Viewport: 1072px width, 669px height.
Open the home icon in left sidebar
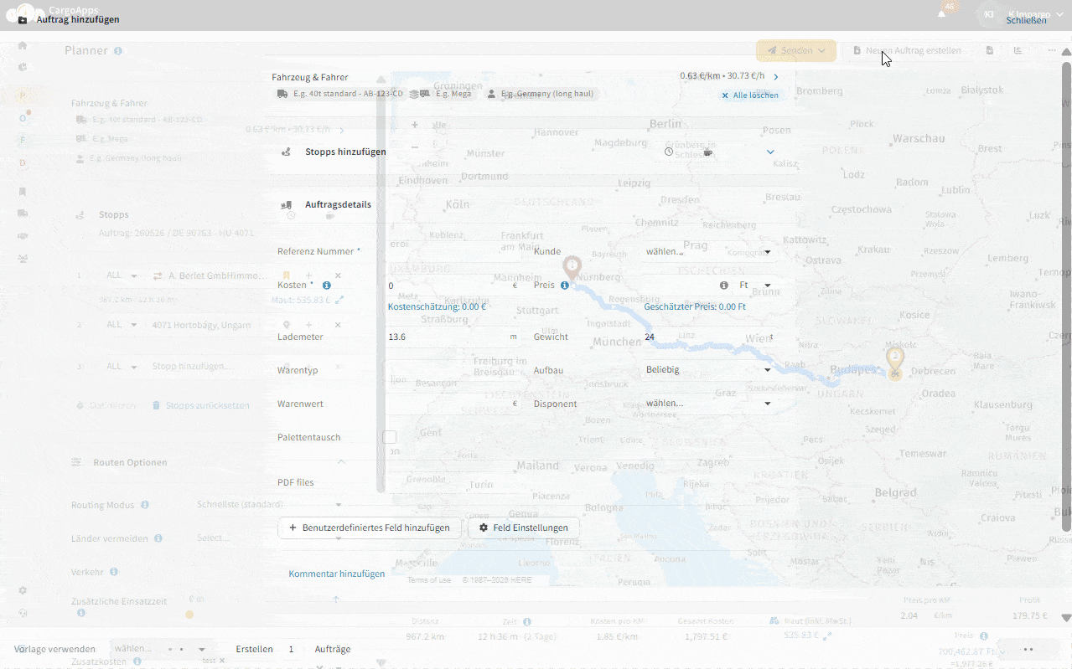pos(23,45)
